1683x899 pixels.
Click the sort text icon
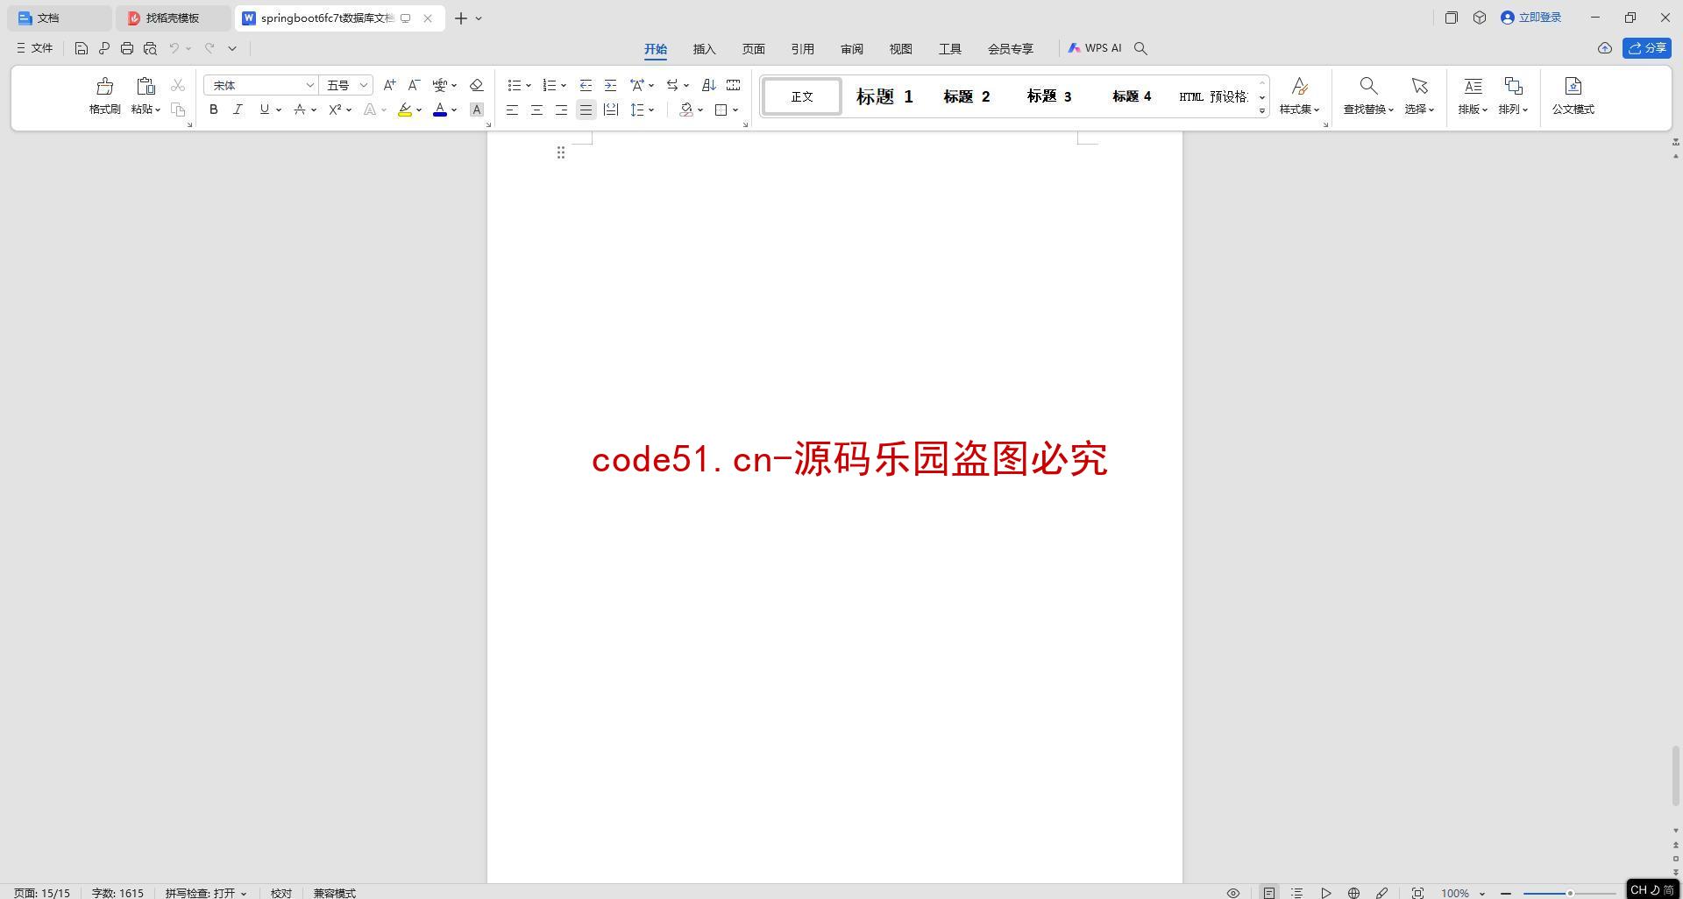point(708,85)
